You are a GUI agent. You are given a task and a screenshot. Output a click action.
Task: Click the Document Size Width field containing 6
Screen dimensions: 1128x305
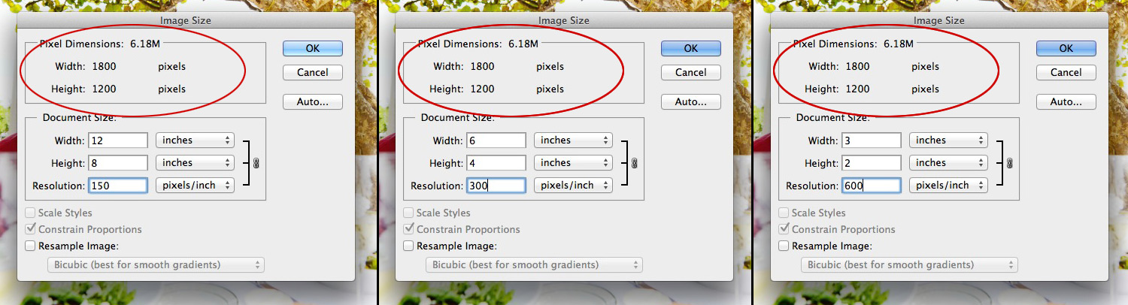[x=496, y=140]
